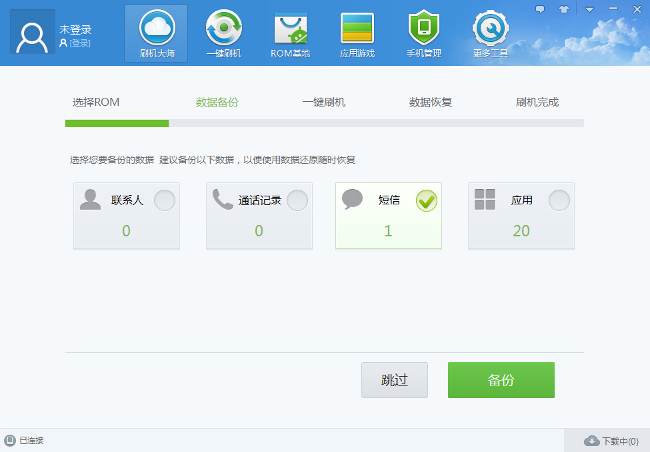
Task: Open the ROM基地 shopping bag icon
Action: [289, 28]
